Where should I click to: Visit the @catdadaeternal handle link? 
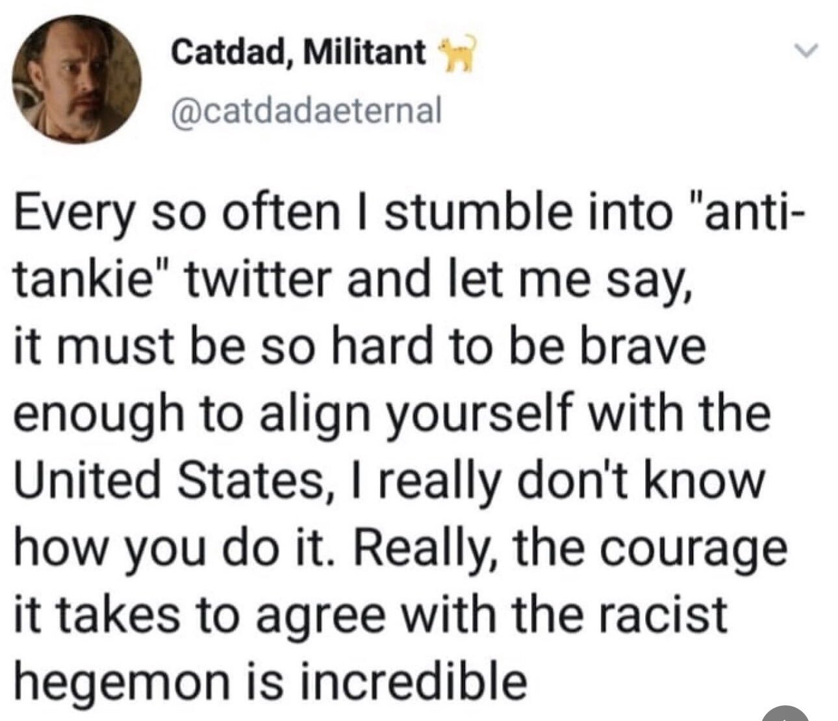click(306, 110)
